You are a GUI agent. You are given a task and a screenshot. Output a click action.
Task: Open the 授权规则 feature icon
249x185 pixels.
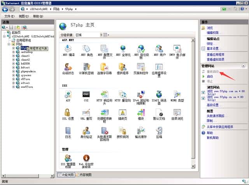click(123, 131)
